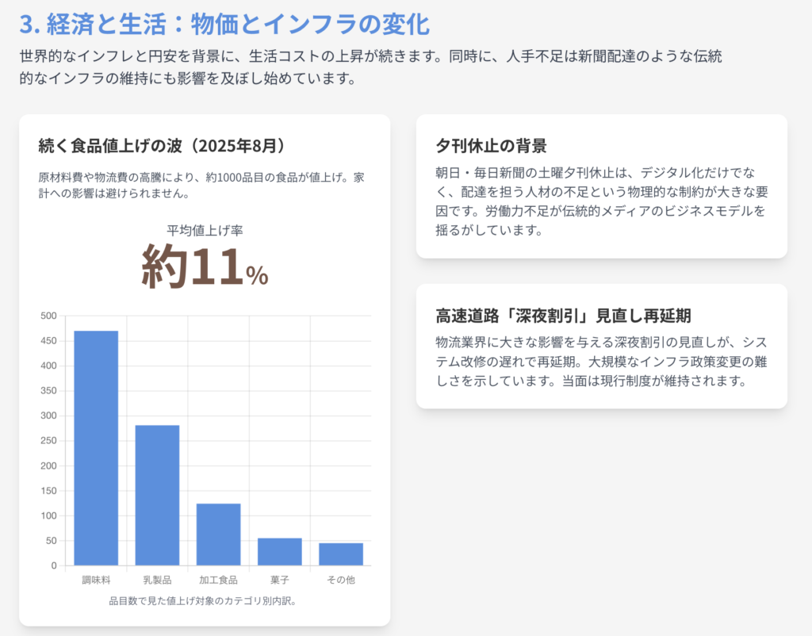Click the heading 3. 経済と生活：物価とインフラの変化
The width and height of the screenshot is (812, 636).
224,25
